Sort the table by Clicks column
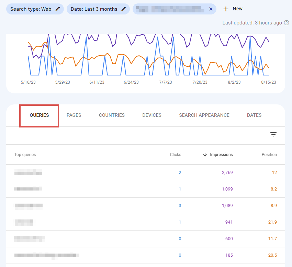The image size is (292, 267). pyautogui.click(x=176, y=155)
